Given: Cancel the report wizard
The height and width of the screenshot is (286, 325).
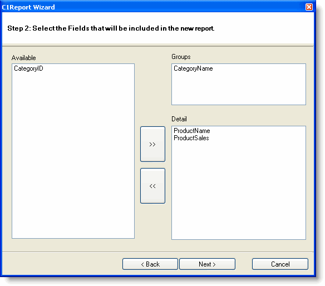Looking at the screenshot, I should coord(280,264).
